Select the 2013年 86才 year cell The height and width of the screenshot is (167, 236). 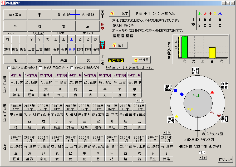pos(139,107)
